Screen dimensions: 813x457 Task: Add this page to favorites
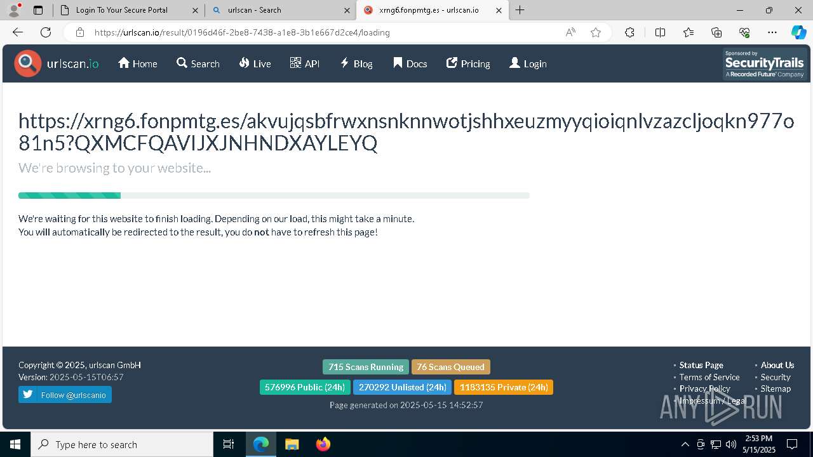(596, 32)
